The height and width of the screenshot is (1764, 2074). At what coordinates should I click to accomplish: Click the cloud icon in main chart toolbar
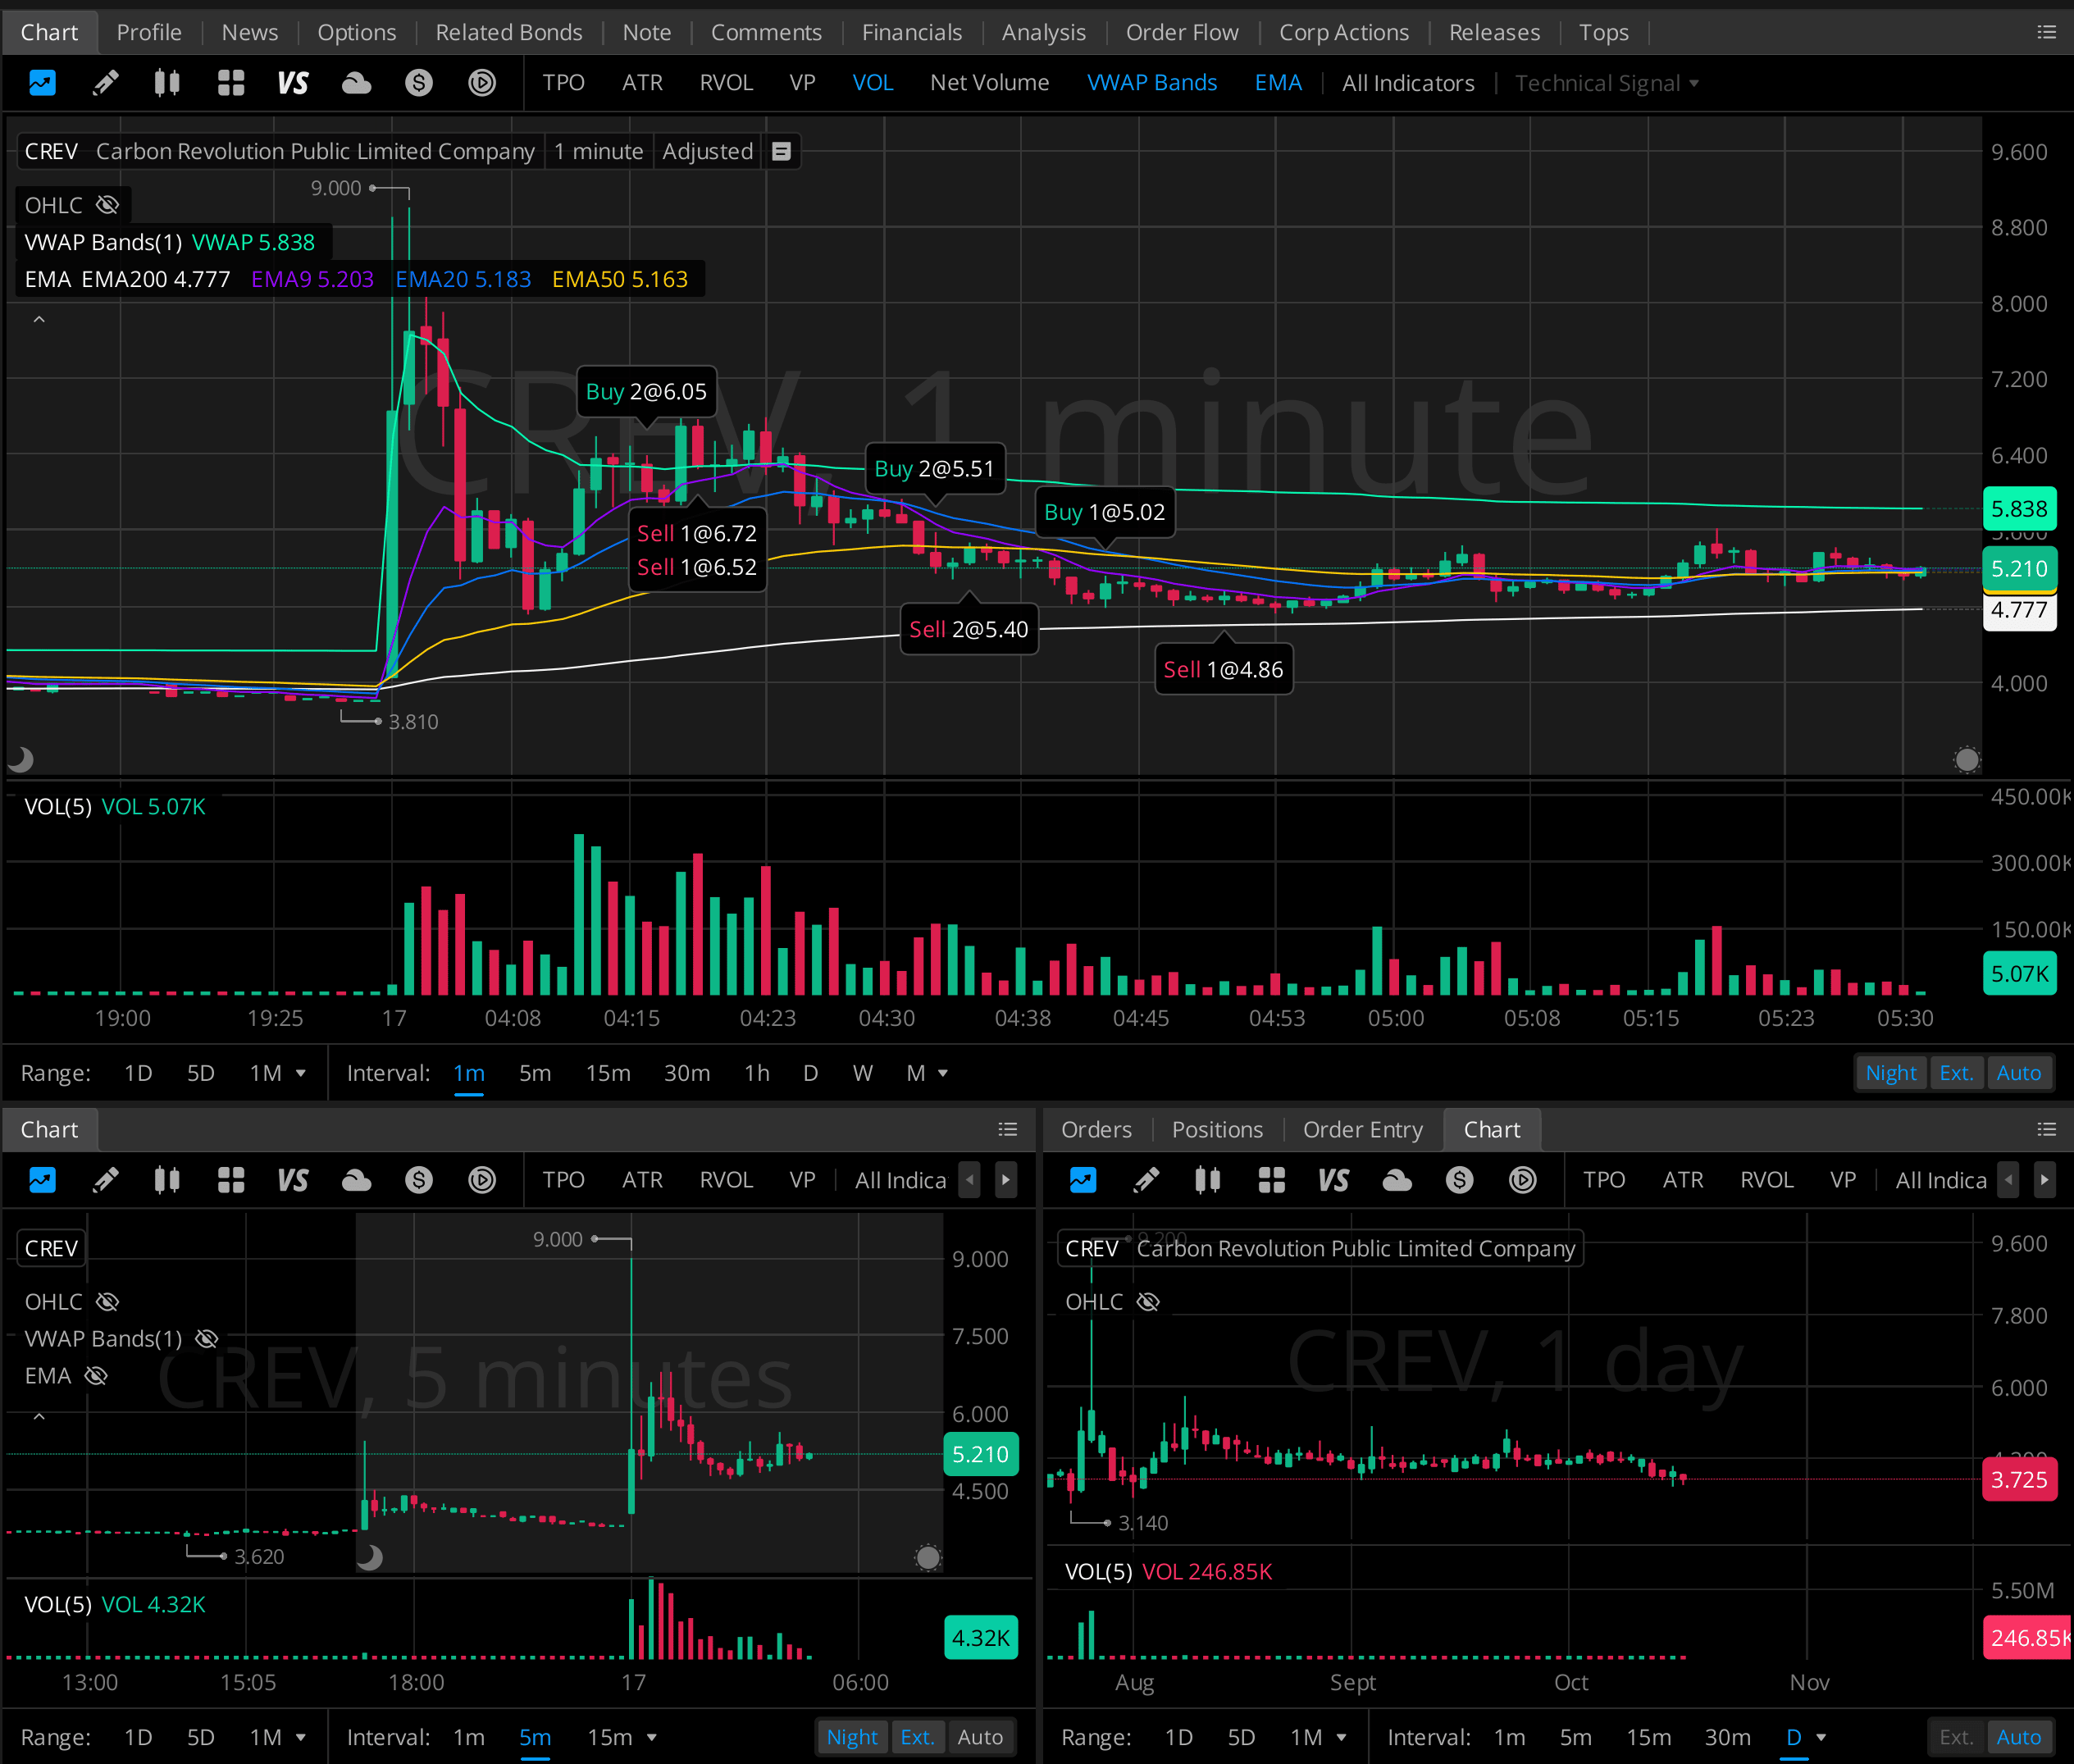(x=356, y=83)
